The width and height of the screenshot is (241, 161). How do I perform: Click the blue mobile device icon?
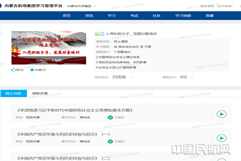click(x=102, y=33)
